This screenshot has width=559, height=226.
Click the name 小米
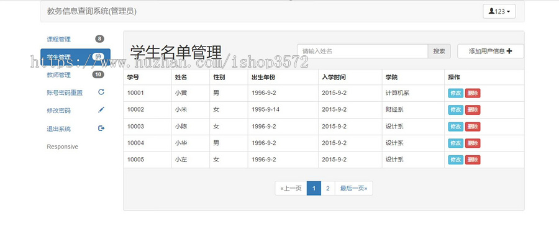(181, 109)
